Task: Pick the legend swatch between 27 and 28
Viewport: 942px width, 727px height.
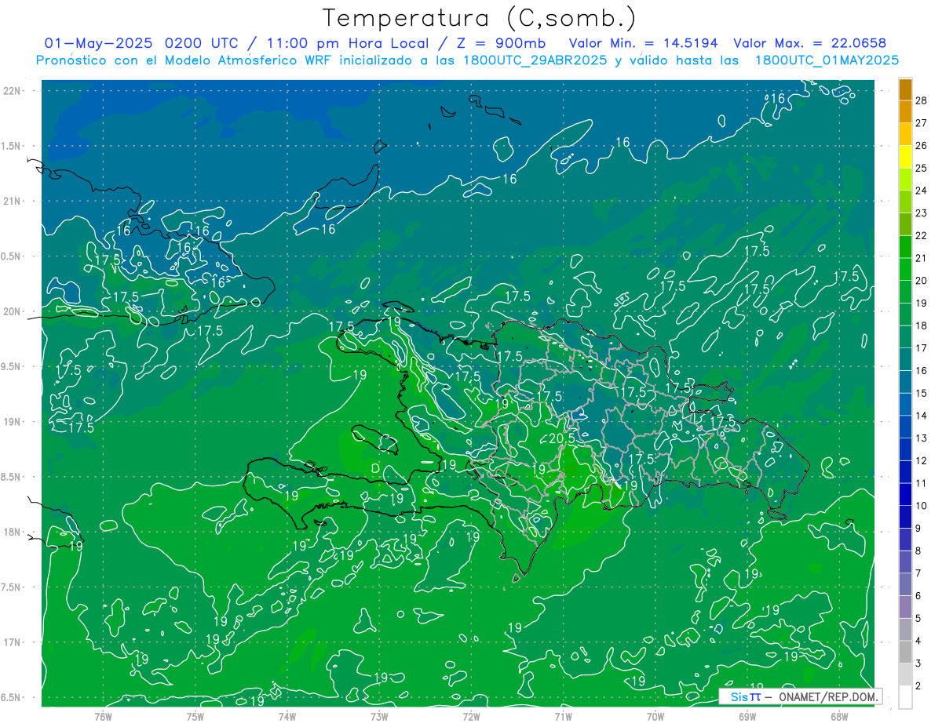Action: [x=905, y=111]
